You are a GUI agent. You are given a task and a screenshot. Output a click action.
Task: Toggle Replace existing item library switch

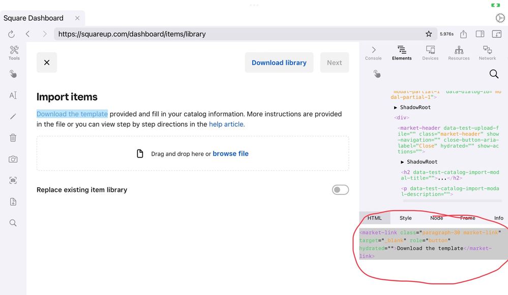click(x=340, y=190)
